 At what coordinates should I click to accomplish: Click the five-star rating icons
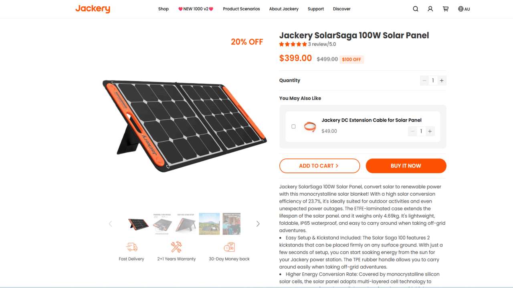(293, 44)
